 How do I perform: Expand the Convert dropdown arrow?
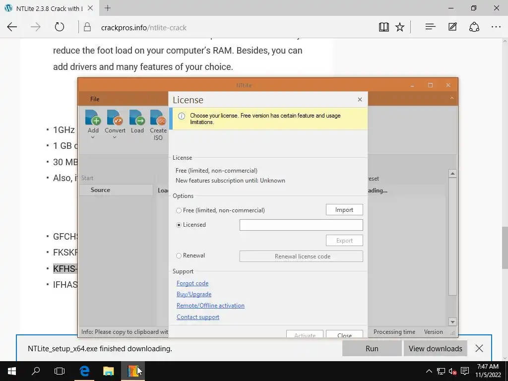point(115,138)
